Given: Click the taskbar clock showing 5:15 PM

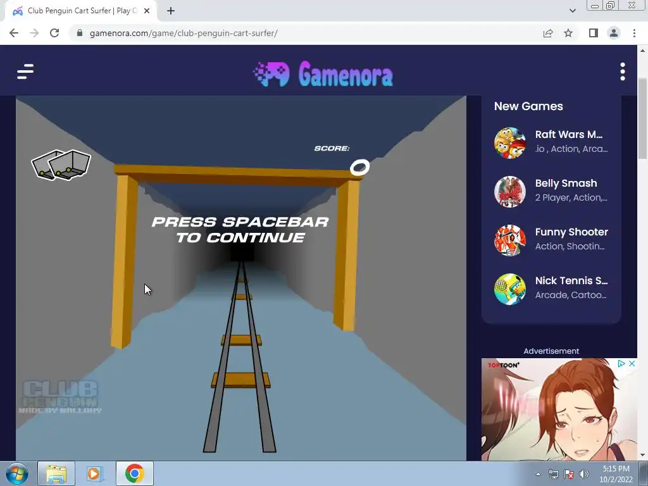Looking at the screenshot, I should click(x=616, y=473).
